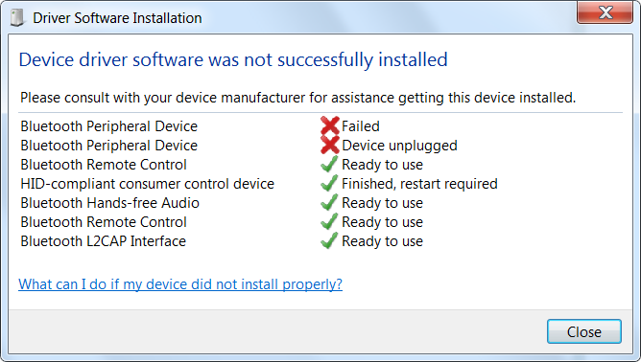Click the Close button
The height and width of the screenshot is (362, 641).
[x=584, y=331]
